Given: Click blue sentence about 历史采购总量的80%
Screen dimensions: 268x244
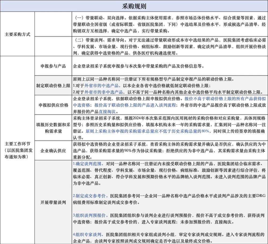Looking at the screenshot, I should (x=147, y=131).
